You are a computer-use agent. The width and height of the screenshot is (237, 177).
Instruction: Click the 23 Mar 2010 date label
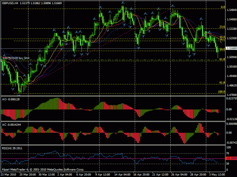(x=8, y=174)
